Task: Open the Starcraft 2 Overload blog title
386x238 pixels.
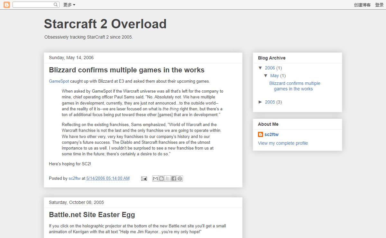Action: click(105, 24)
